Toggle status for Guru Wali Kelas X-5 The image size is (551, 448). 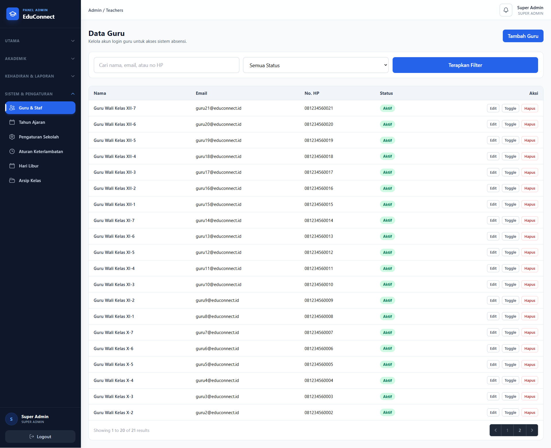click(510, 364)
